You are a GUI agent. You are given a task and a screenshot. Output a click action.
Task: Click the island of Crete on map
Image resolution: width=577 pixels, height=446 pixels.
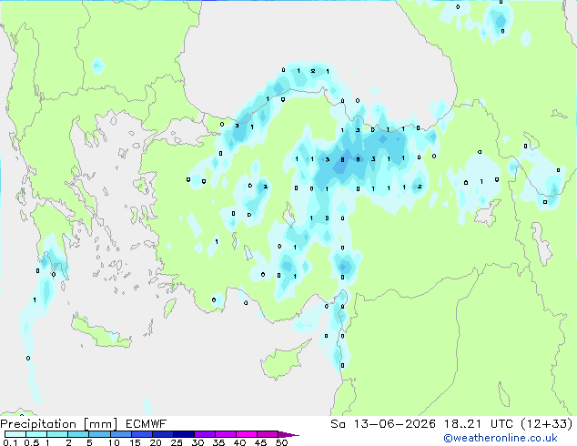pos(101,332)
